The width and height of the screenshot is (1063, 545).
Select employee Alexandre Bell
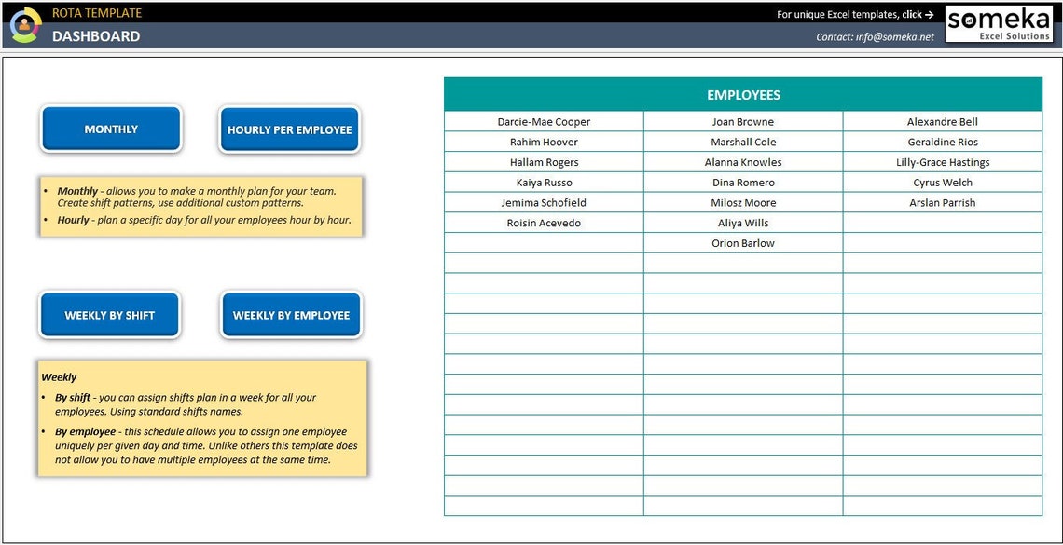pyautogui.click(x=942, y=121)
